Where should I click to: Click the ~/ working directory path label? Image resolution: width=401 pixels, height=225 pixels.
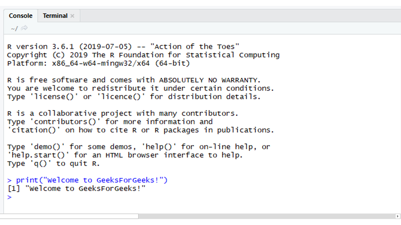[14, 29]
